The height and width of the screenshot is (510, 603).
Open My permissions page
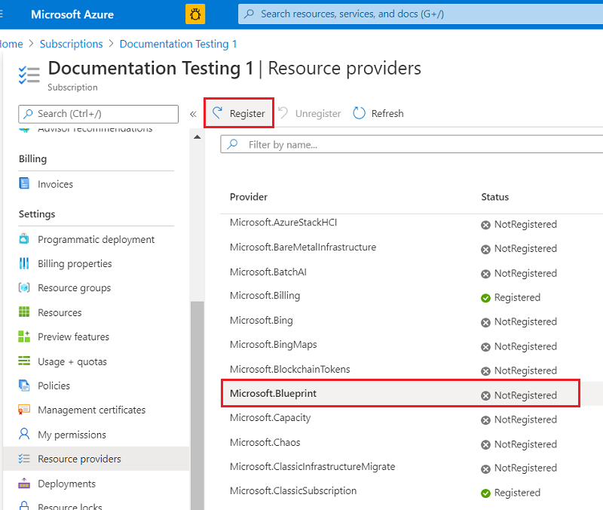[72, 435]
